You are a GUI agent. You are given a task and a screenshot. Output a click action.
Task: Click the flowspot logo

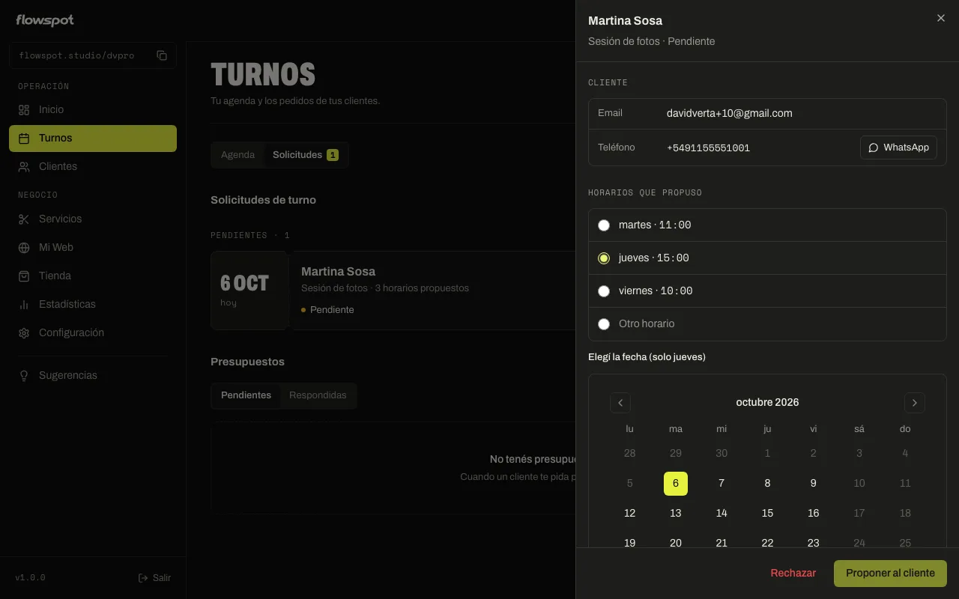tap(45, 20)
